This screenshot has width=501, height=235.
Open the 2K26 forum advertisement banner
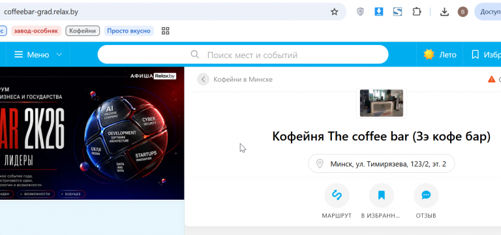92,133
